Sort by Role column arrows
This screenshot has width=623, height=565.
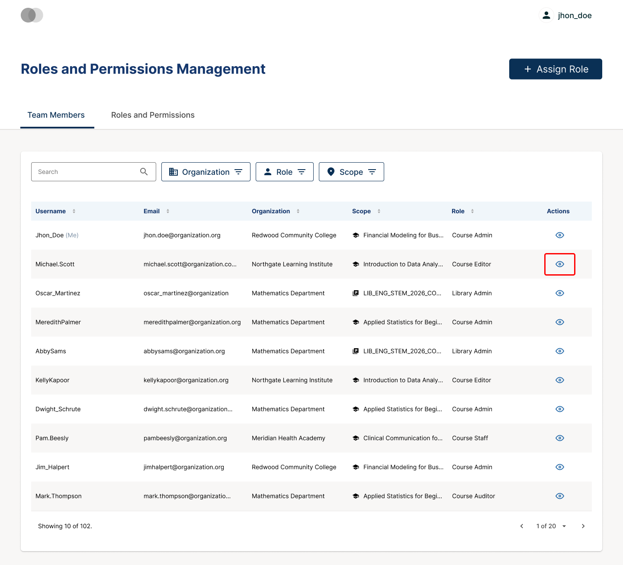tap(472, 211)
